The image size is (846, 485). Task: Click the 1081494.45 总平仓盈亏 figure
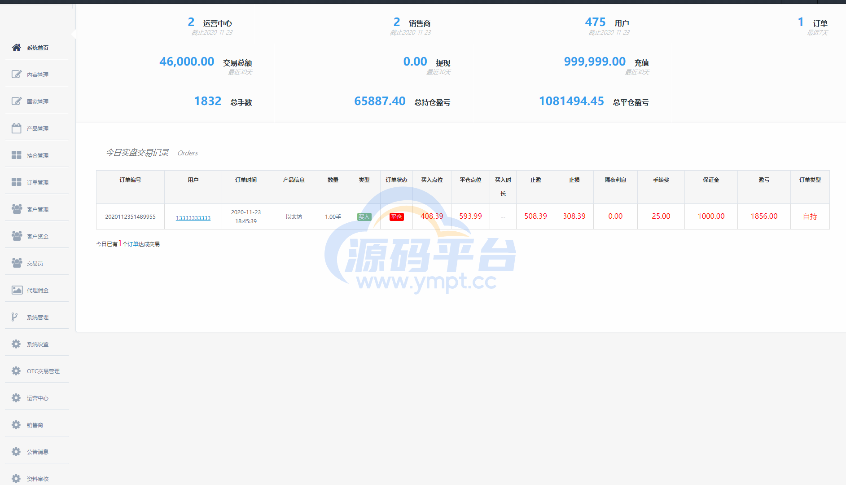[571, 101]
